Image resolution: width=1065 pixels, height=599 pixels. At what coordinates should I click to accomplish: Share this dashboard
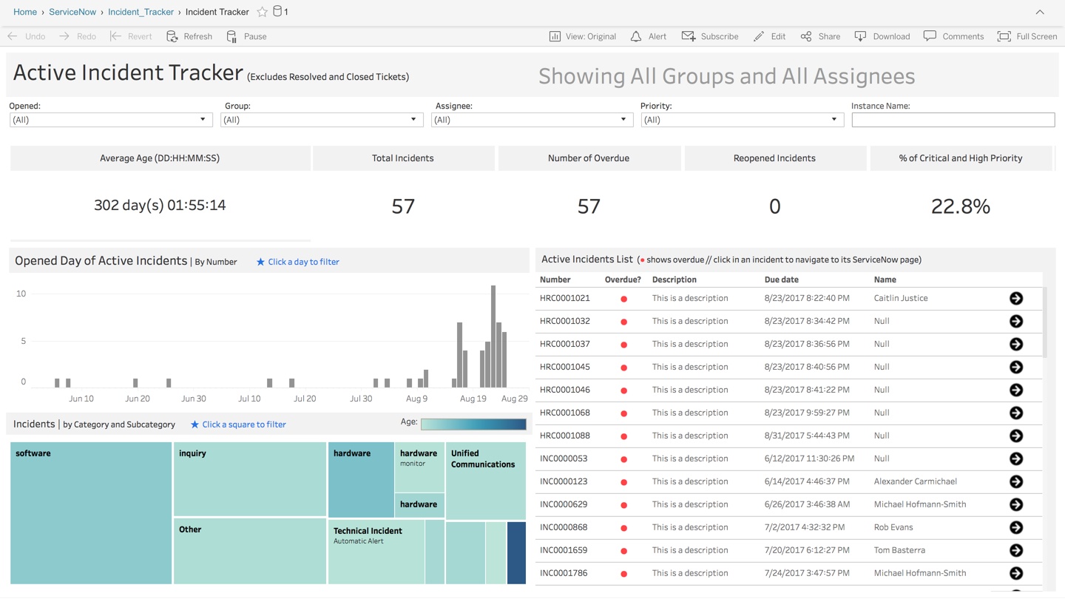point(820,36)
